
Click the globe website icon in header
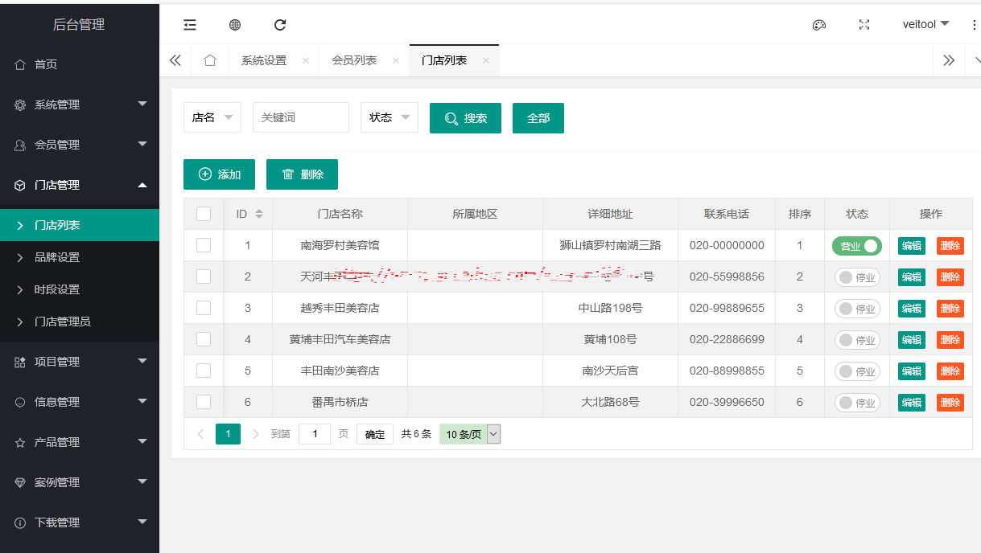pos(235,25)
